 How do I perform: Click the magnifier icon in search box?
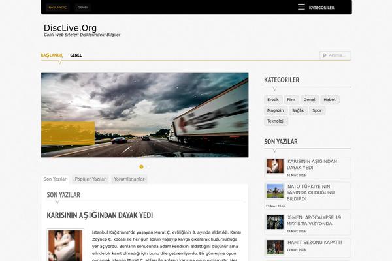tap(324, 55)
